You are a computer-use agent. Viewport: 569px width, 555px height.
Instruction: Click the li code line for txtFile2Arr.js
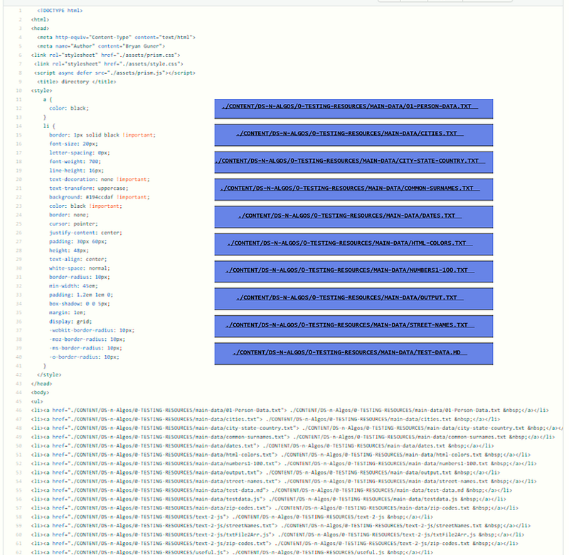click(x=277, y=534)
